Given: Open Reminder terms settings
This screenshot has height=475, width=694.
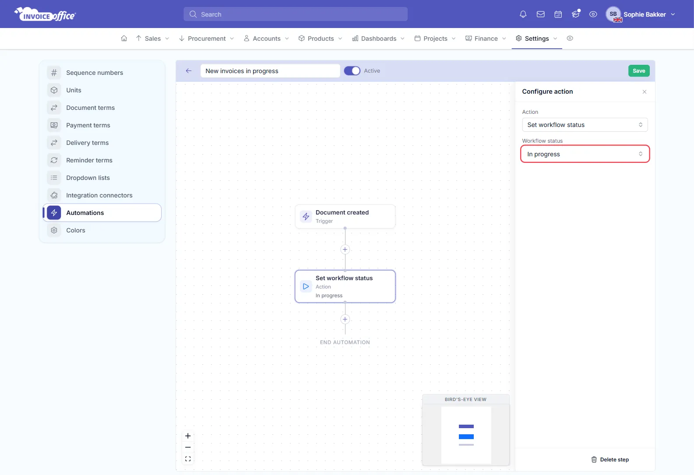Looking at the screenshot, I should pos(102,160).
